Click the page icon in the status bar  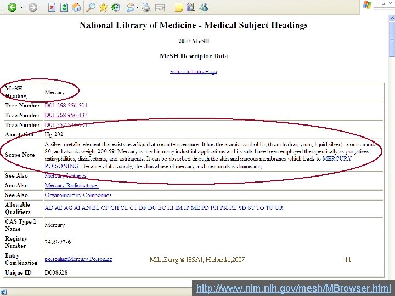3,292
